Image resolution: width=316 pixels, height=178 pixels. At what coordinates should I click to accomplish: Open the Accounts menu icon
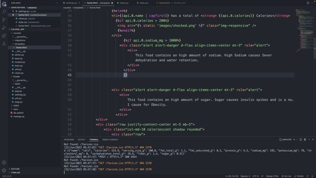[4, 163]
